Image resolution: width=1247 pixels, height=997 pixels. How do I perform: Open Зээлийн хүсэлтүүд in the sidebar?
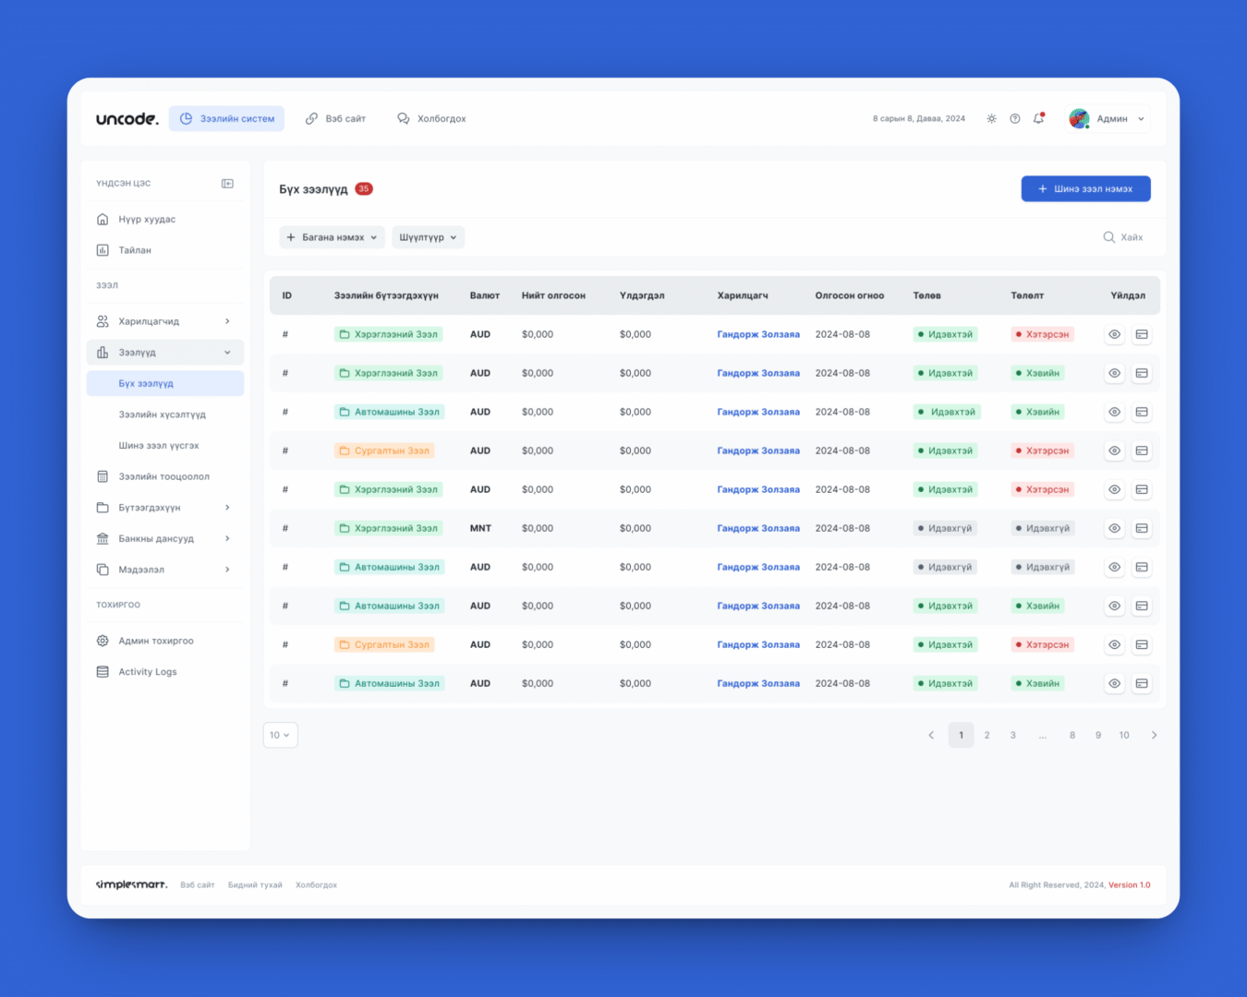click(162, 414)
